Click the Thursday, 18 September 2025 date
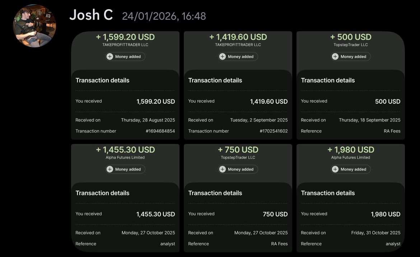This screenshot has width=420, height=257. [369, 120]
